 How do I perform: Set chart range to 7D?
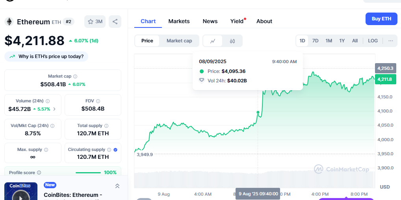tap(316, 41)
